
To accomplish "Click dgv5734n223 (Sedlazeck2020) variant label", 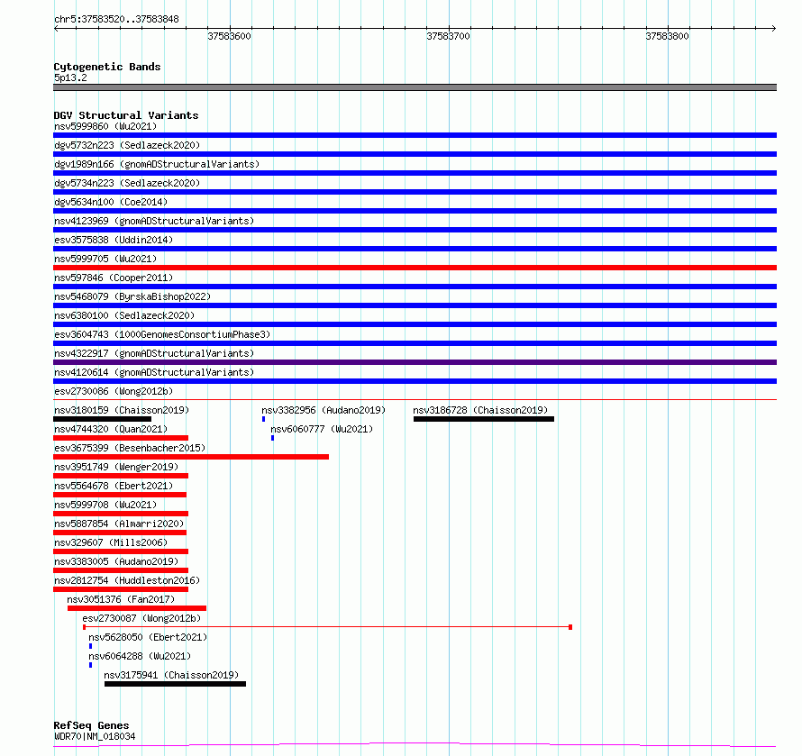I will 127,183.
